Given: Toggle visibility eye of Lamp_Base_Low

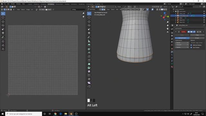Looking at the screenshot, I should (204, 16).
